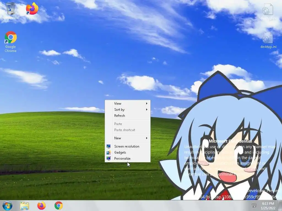Click the submenu arrow next to View

[x=147, y=104]
